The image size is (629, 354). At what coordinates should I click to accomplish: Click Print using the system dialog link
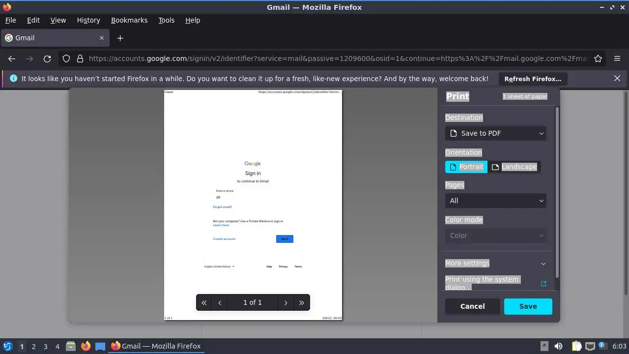(482, 283)
